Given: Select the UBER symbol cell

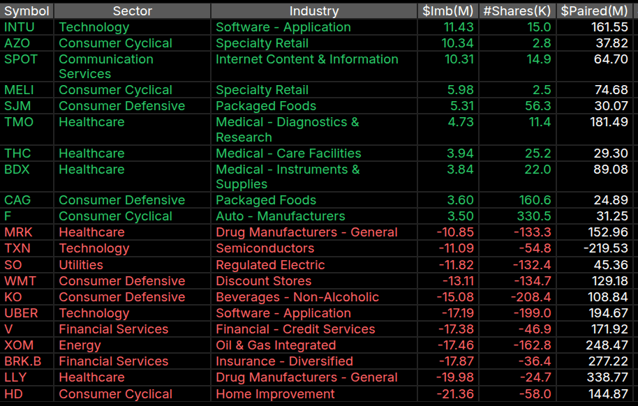Looking at the screenshot, I should pyautogui.click(x=27, y=313).
